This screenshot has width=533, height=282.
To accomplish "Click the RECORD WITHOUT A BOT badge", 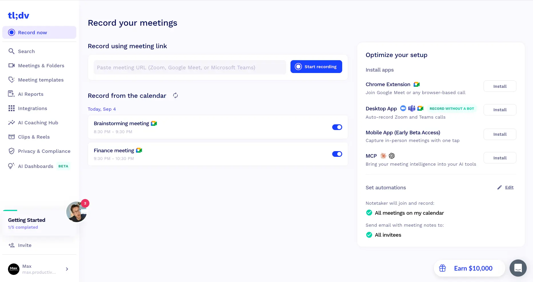I will coord(452,109).
